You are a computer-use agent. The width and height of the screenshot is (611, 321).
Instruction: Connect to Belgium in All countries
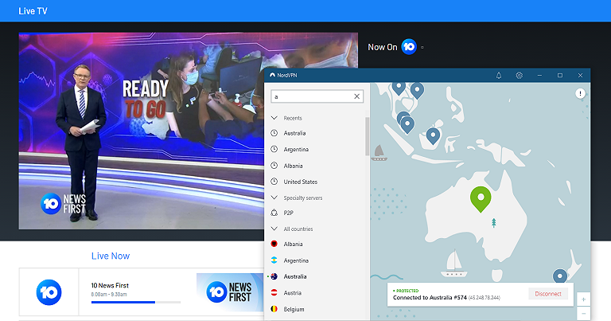click(x=294, y=309)
